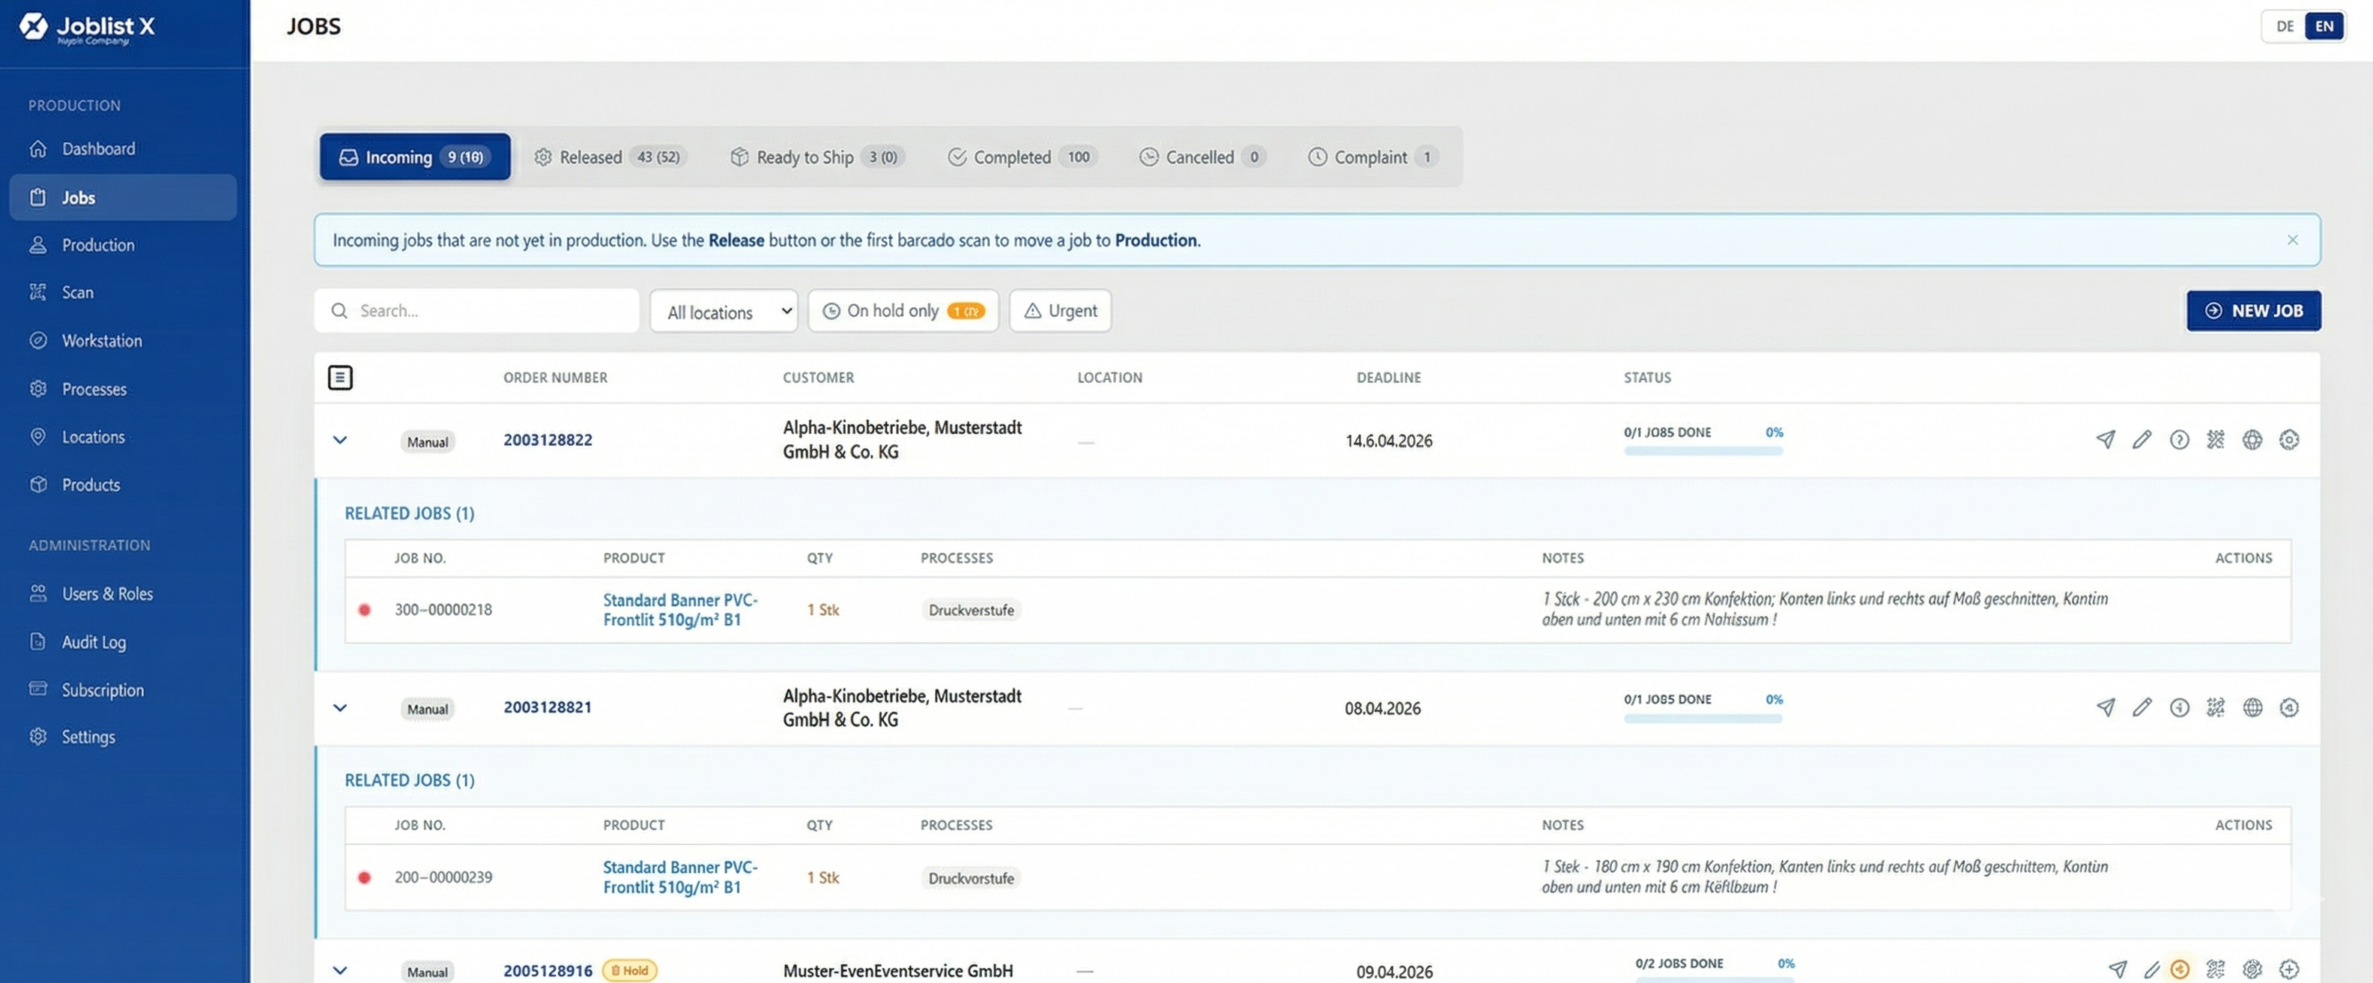Click release (paper plane) icon for order 2003128822
The width and height of the screenshot is (2373, 983).
point(2105,440)
